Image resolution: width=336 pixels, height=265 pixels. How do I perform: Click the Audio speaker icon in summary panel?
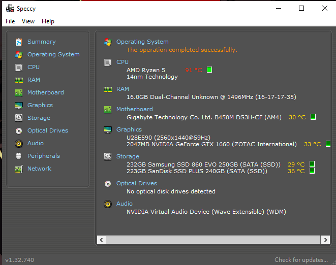click(x=108, y=204)
